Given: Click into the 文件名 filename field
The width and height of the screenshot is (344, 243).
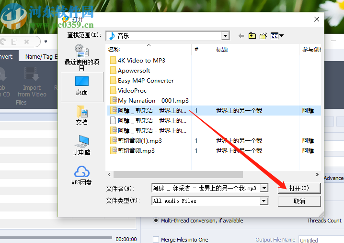Looking at the screenshot, I should (206, 188).
